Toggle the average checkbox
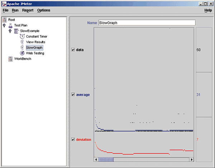Screen dimensions: 215x168 point(73,95)
